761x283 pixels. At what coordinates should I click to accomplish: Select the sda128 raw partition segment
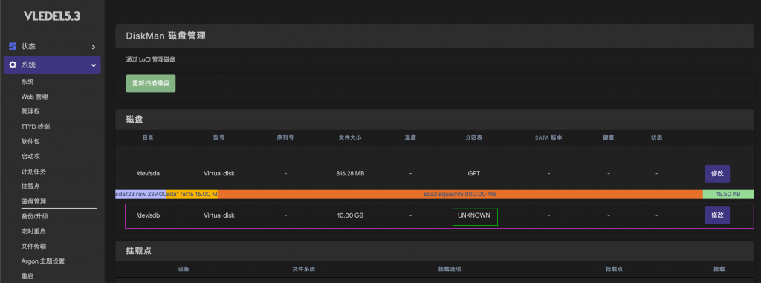pyautogui.click(x=140, y=194)
